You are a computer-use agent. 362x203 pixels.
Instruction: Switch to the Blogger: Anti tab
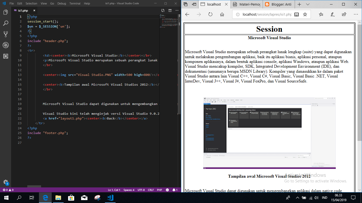(278, 4)
